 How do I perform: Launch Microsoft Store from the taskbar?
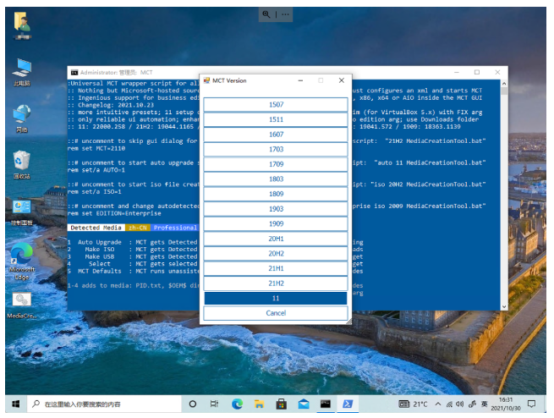coord(281,404)
